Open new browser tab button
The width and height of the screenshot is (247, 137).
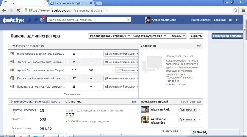[99, 3]
